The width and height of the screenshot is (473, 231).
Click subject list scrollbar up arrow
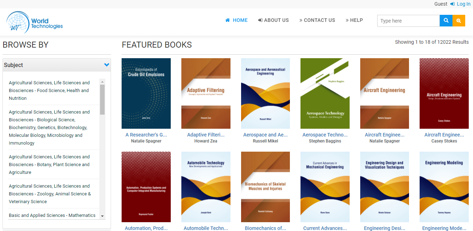click(x=103, y=81)
